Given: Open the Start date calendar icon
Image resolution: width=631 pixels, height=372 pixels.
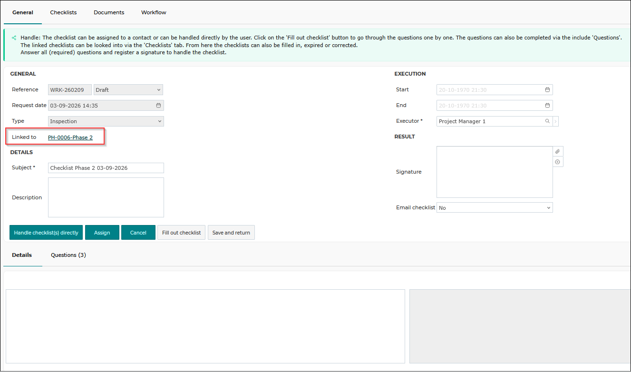Looking at the screenshot, I should 547,89.
